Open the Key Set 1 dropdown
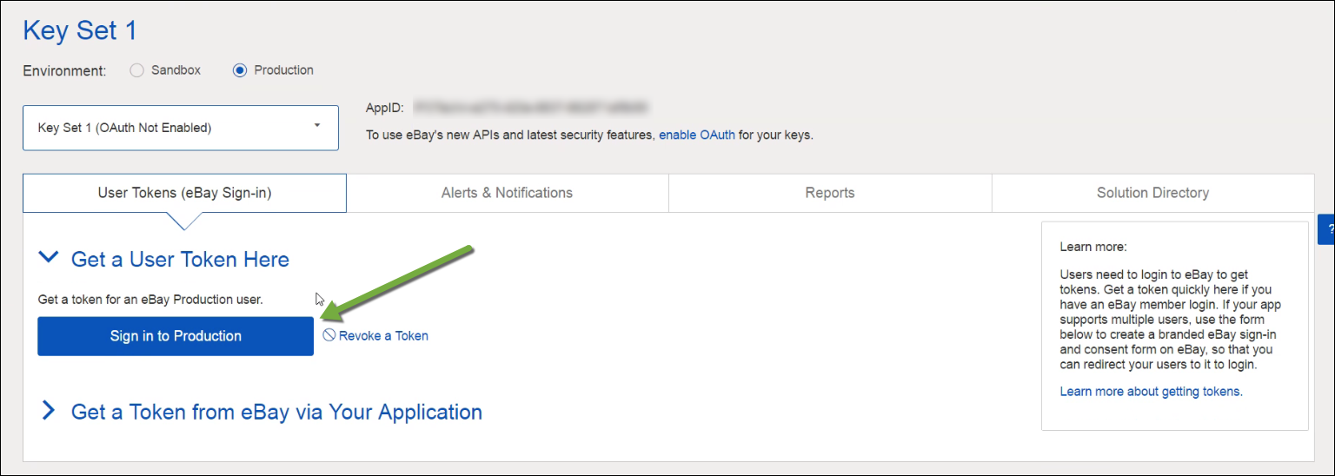The image size is (1335, 476). point(181,128)
